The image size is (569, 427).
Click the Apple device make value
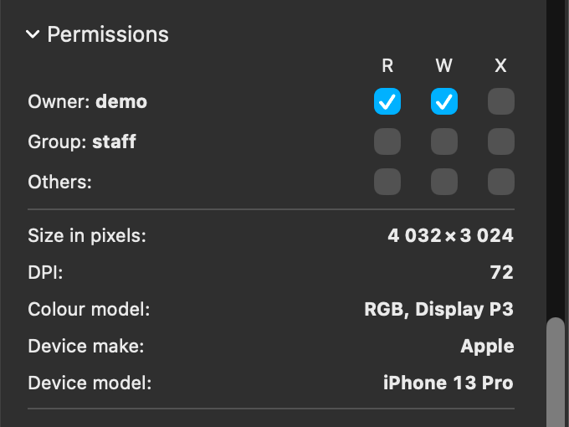click(487, 347)
